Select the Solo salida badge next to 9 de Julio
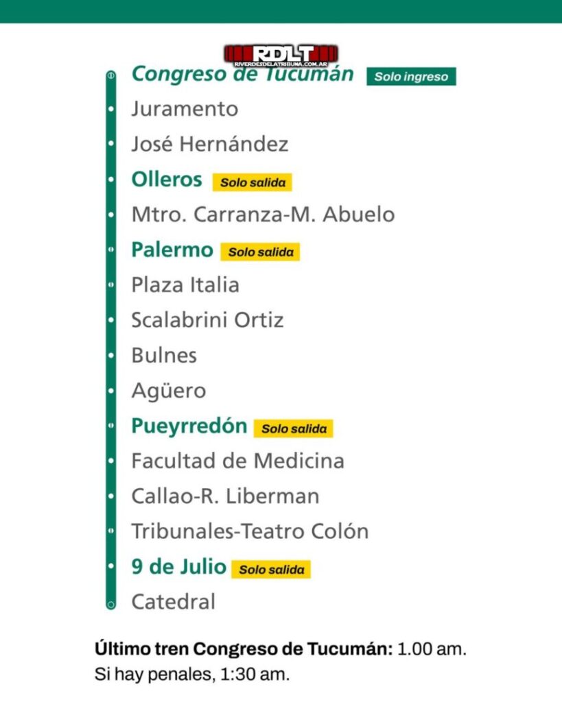This screenshot has width=562, height=702. [x=271, y=570]
